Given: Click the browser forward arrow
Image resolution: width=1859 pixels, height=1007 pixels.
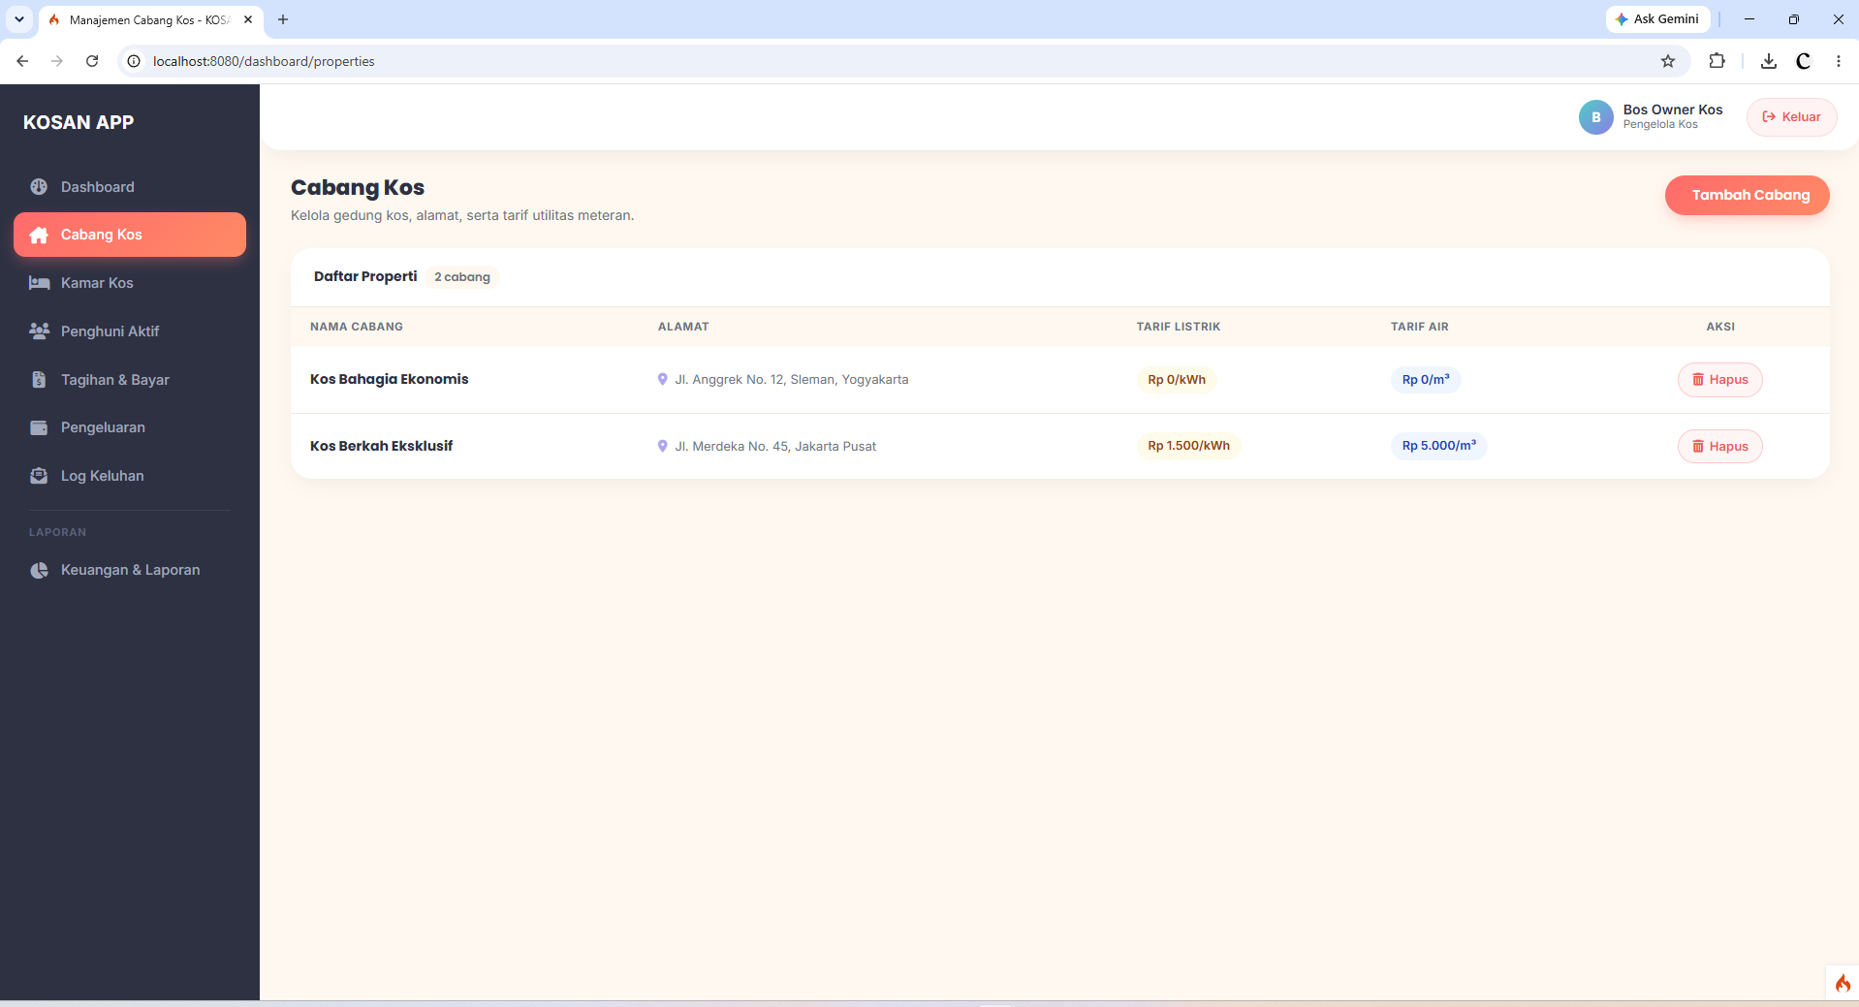Looking at the screenshot, I should pos(57,61).
